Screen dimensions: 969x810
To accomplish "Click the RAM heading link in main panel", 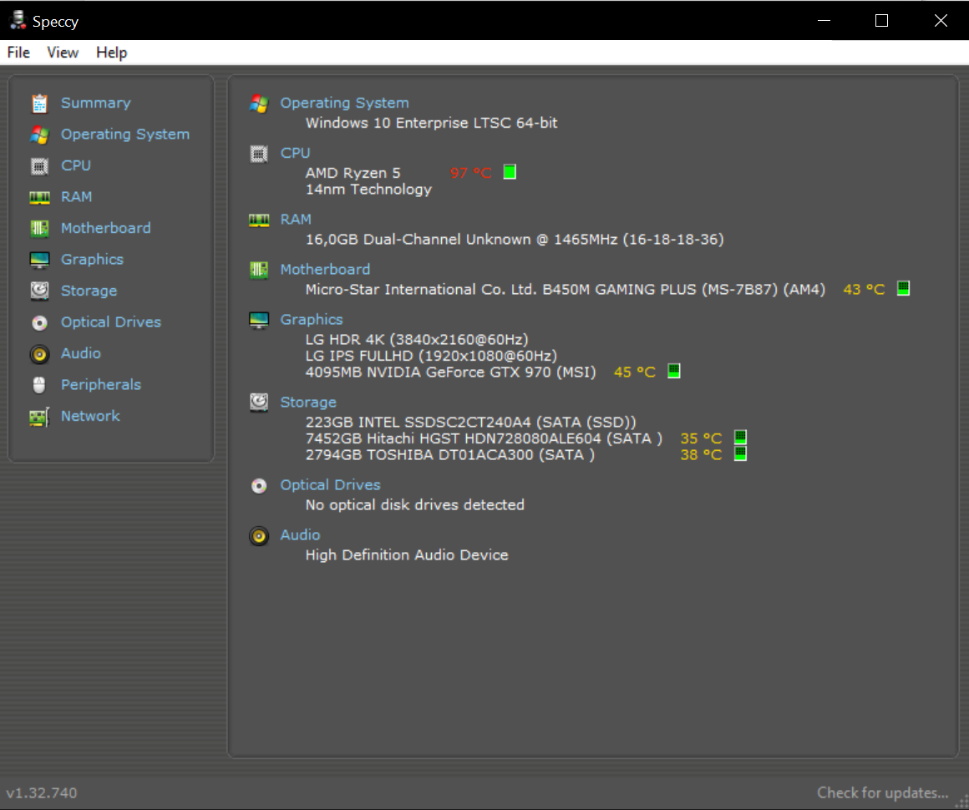I will click(x=296, y=220).
